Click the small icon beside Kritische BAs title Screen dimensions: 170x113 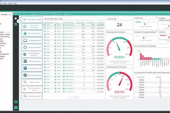click(x=156, y=17)
